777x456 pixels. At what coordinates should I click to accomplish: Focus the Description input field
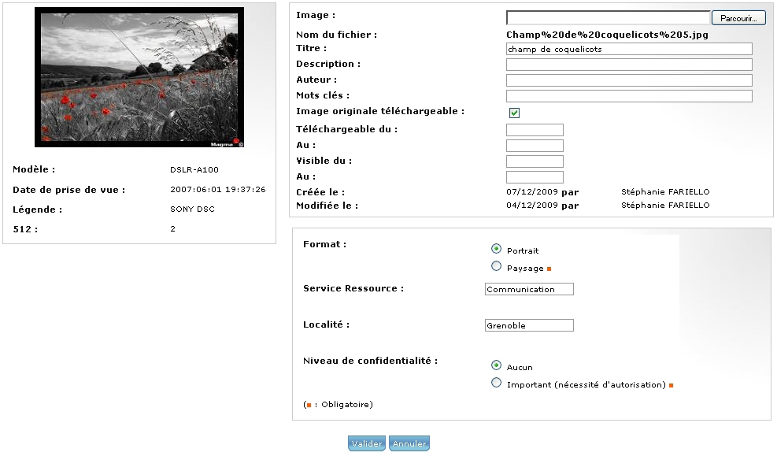pos(629,65)
